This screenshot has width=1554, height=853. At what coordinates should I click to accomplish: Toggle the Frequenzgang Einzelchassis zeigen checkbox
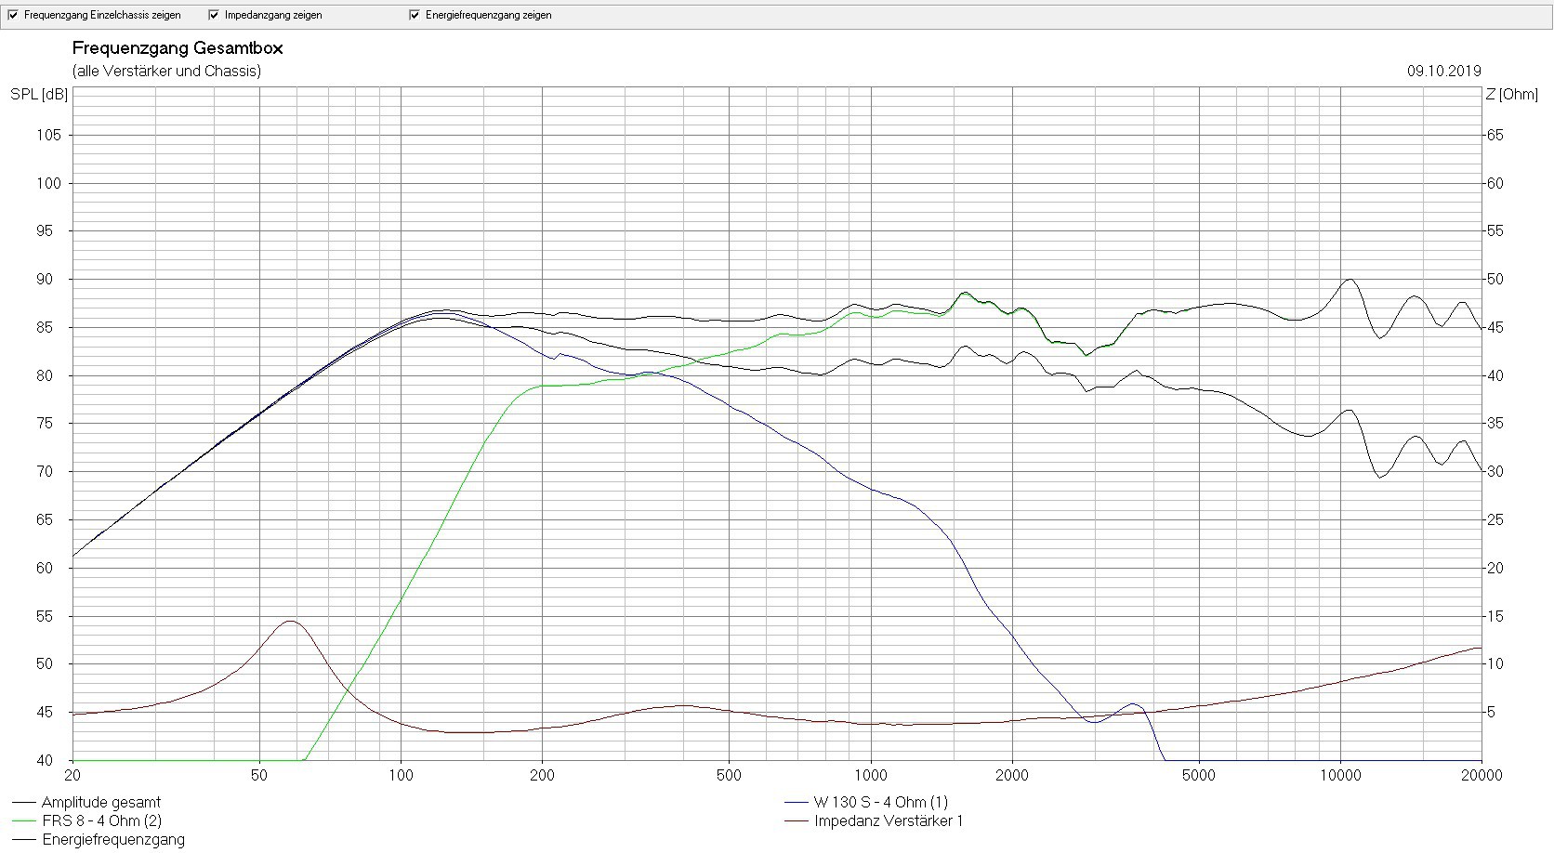pos(13,15)
